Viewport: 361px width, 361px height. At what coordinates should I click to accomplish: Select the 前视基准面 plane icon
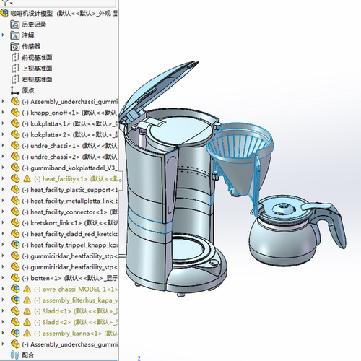[x=15, y=57]
